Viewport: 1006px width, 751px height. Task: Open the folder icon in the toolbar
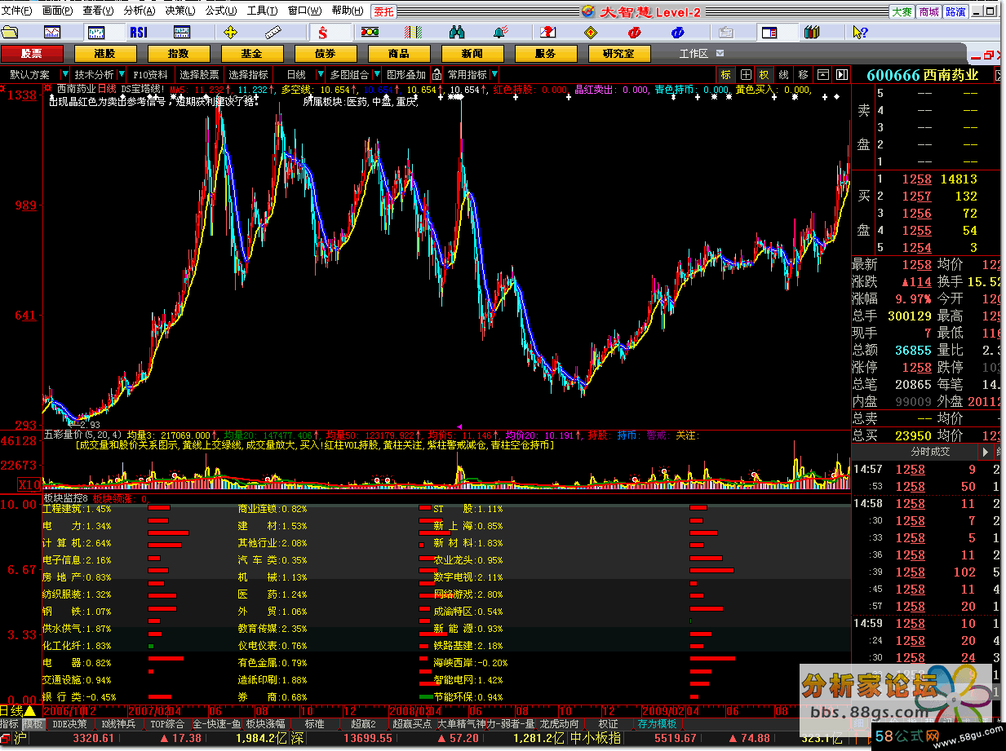(x=10, y=33)
